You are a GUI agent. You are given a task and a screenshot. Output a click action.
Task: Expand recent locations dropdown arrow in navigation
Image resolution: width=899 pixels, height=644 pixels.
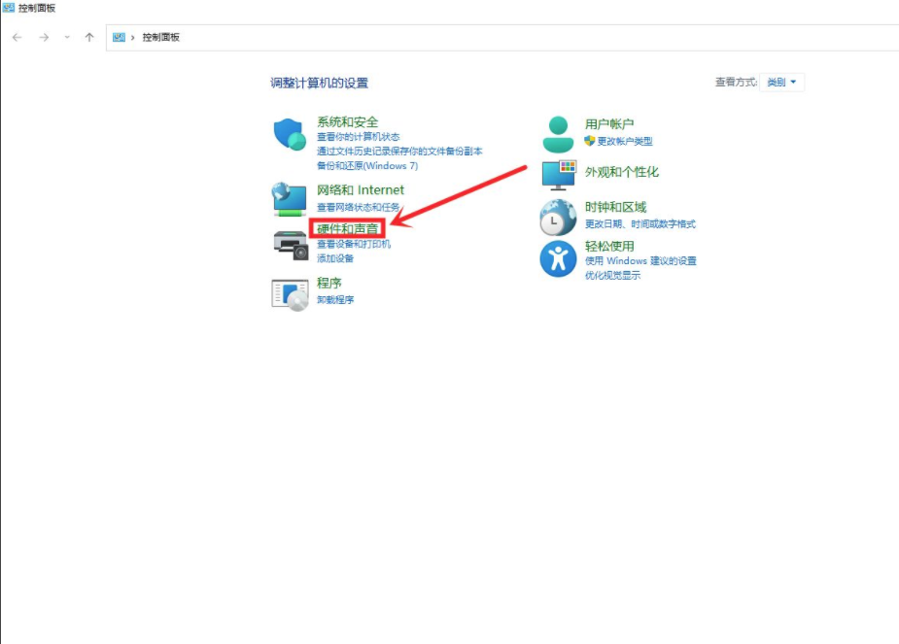[67, 37]
